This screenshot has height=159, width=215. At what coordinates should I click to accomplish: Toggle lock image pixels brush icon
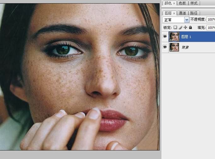pos(180,28)
